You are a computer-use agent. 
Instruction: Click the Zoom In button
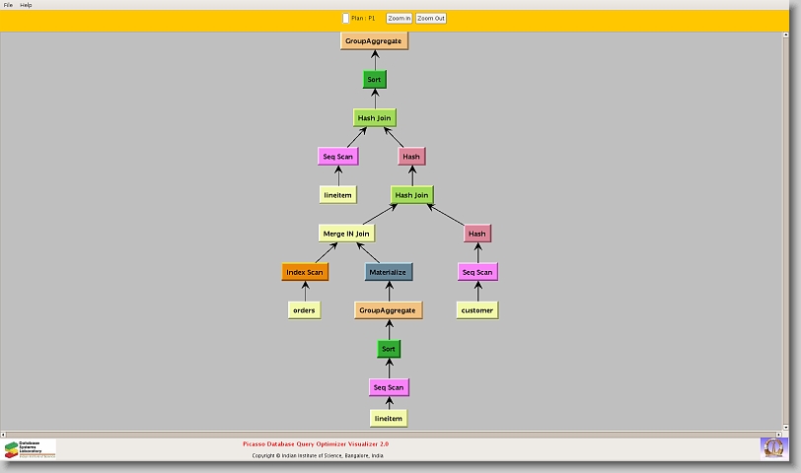coord(399,18)
